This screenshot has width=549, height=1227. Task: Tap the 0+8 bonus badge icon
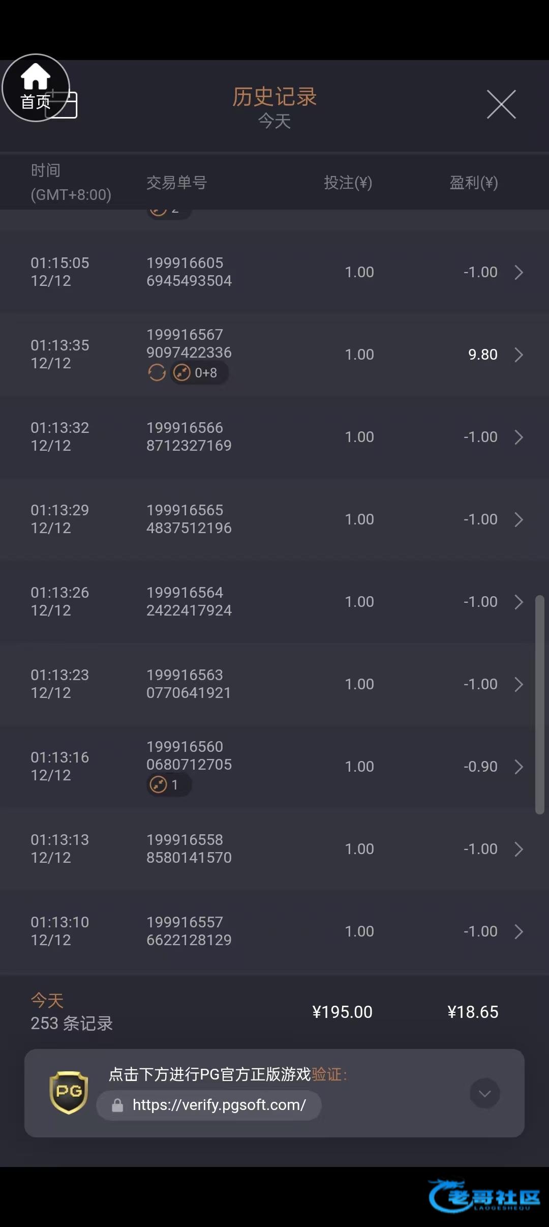182,373
